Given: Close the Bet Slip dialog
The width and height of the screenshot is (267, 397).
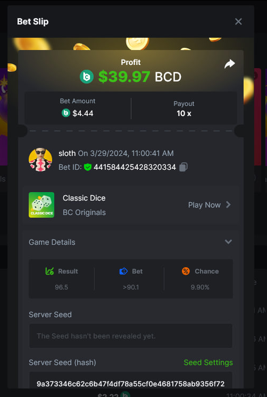Looking at the screenshot, I should [x=238, y=21].
